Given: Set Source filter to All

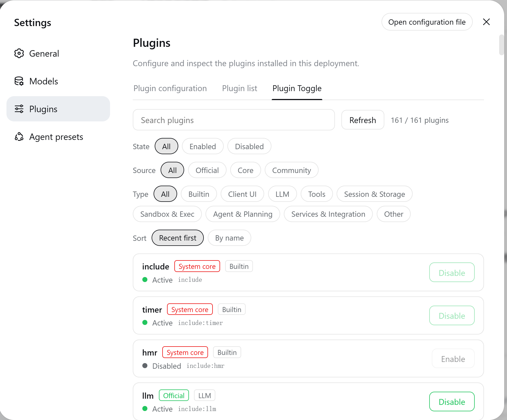Looking at the screenshot, I should tap(172, 170).
